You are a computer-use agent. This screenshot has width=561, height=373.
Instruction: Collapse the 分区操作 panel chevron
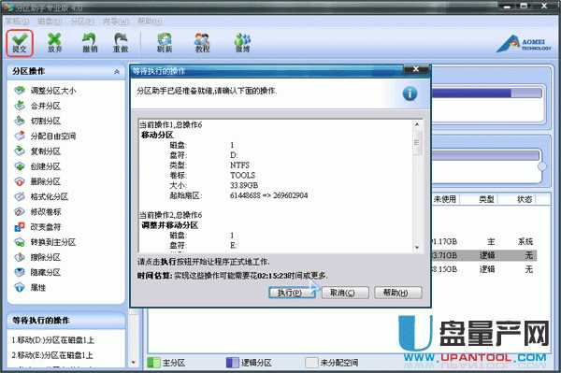coord(116,72)
